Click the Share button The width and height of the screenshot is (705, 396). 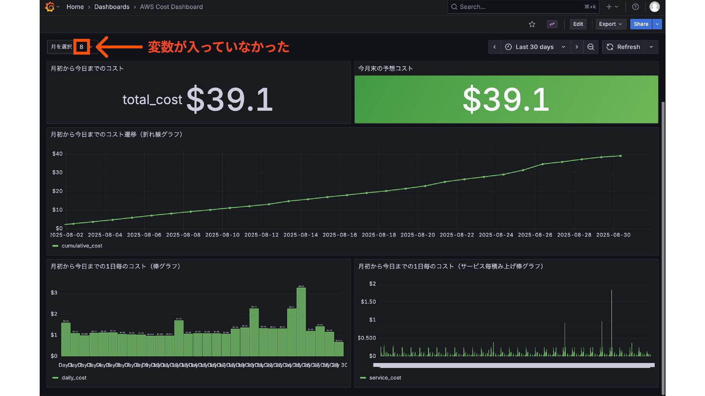click(641, 24)
